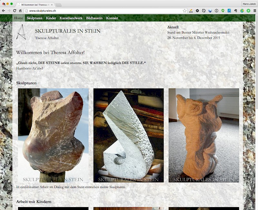This screenshot has height=210, width=258.
Task: Go to the Kunsthandwerk menu page
Action: tap(71, 18)
